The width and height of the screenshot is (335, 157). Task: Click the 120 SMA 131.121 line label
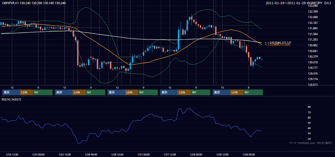coord(278,43)
